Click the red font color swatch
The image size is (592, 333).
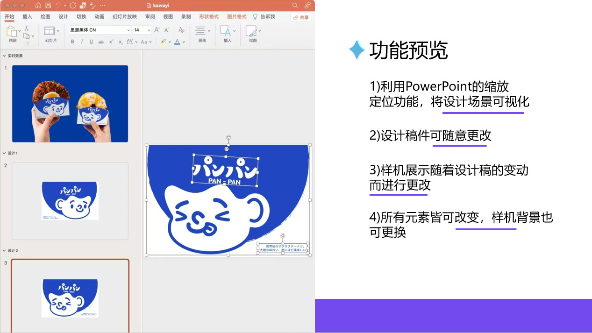pyautogui.click(x=176, y=43)
